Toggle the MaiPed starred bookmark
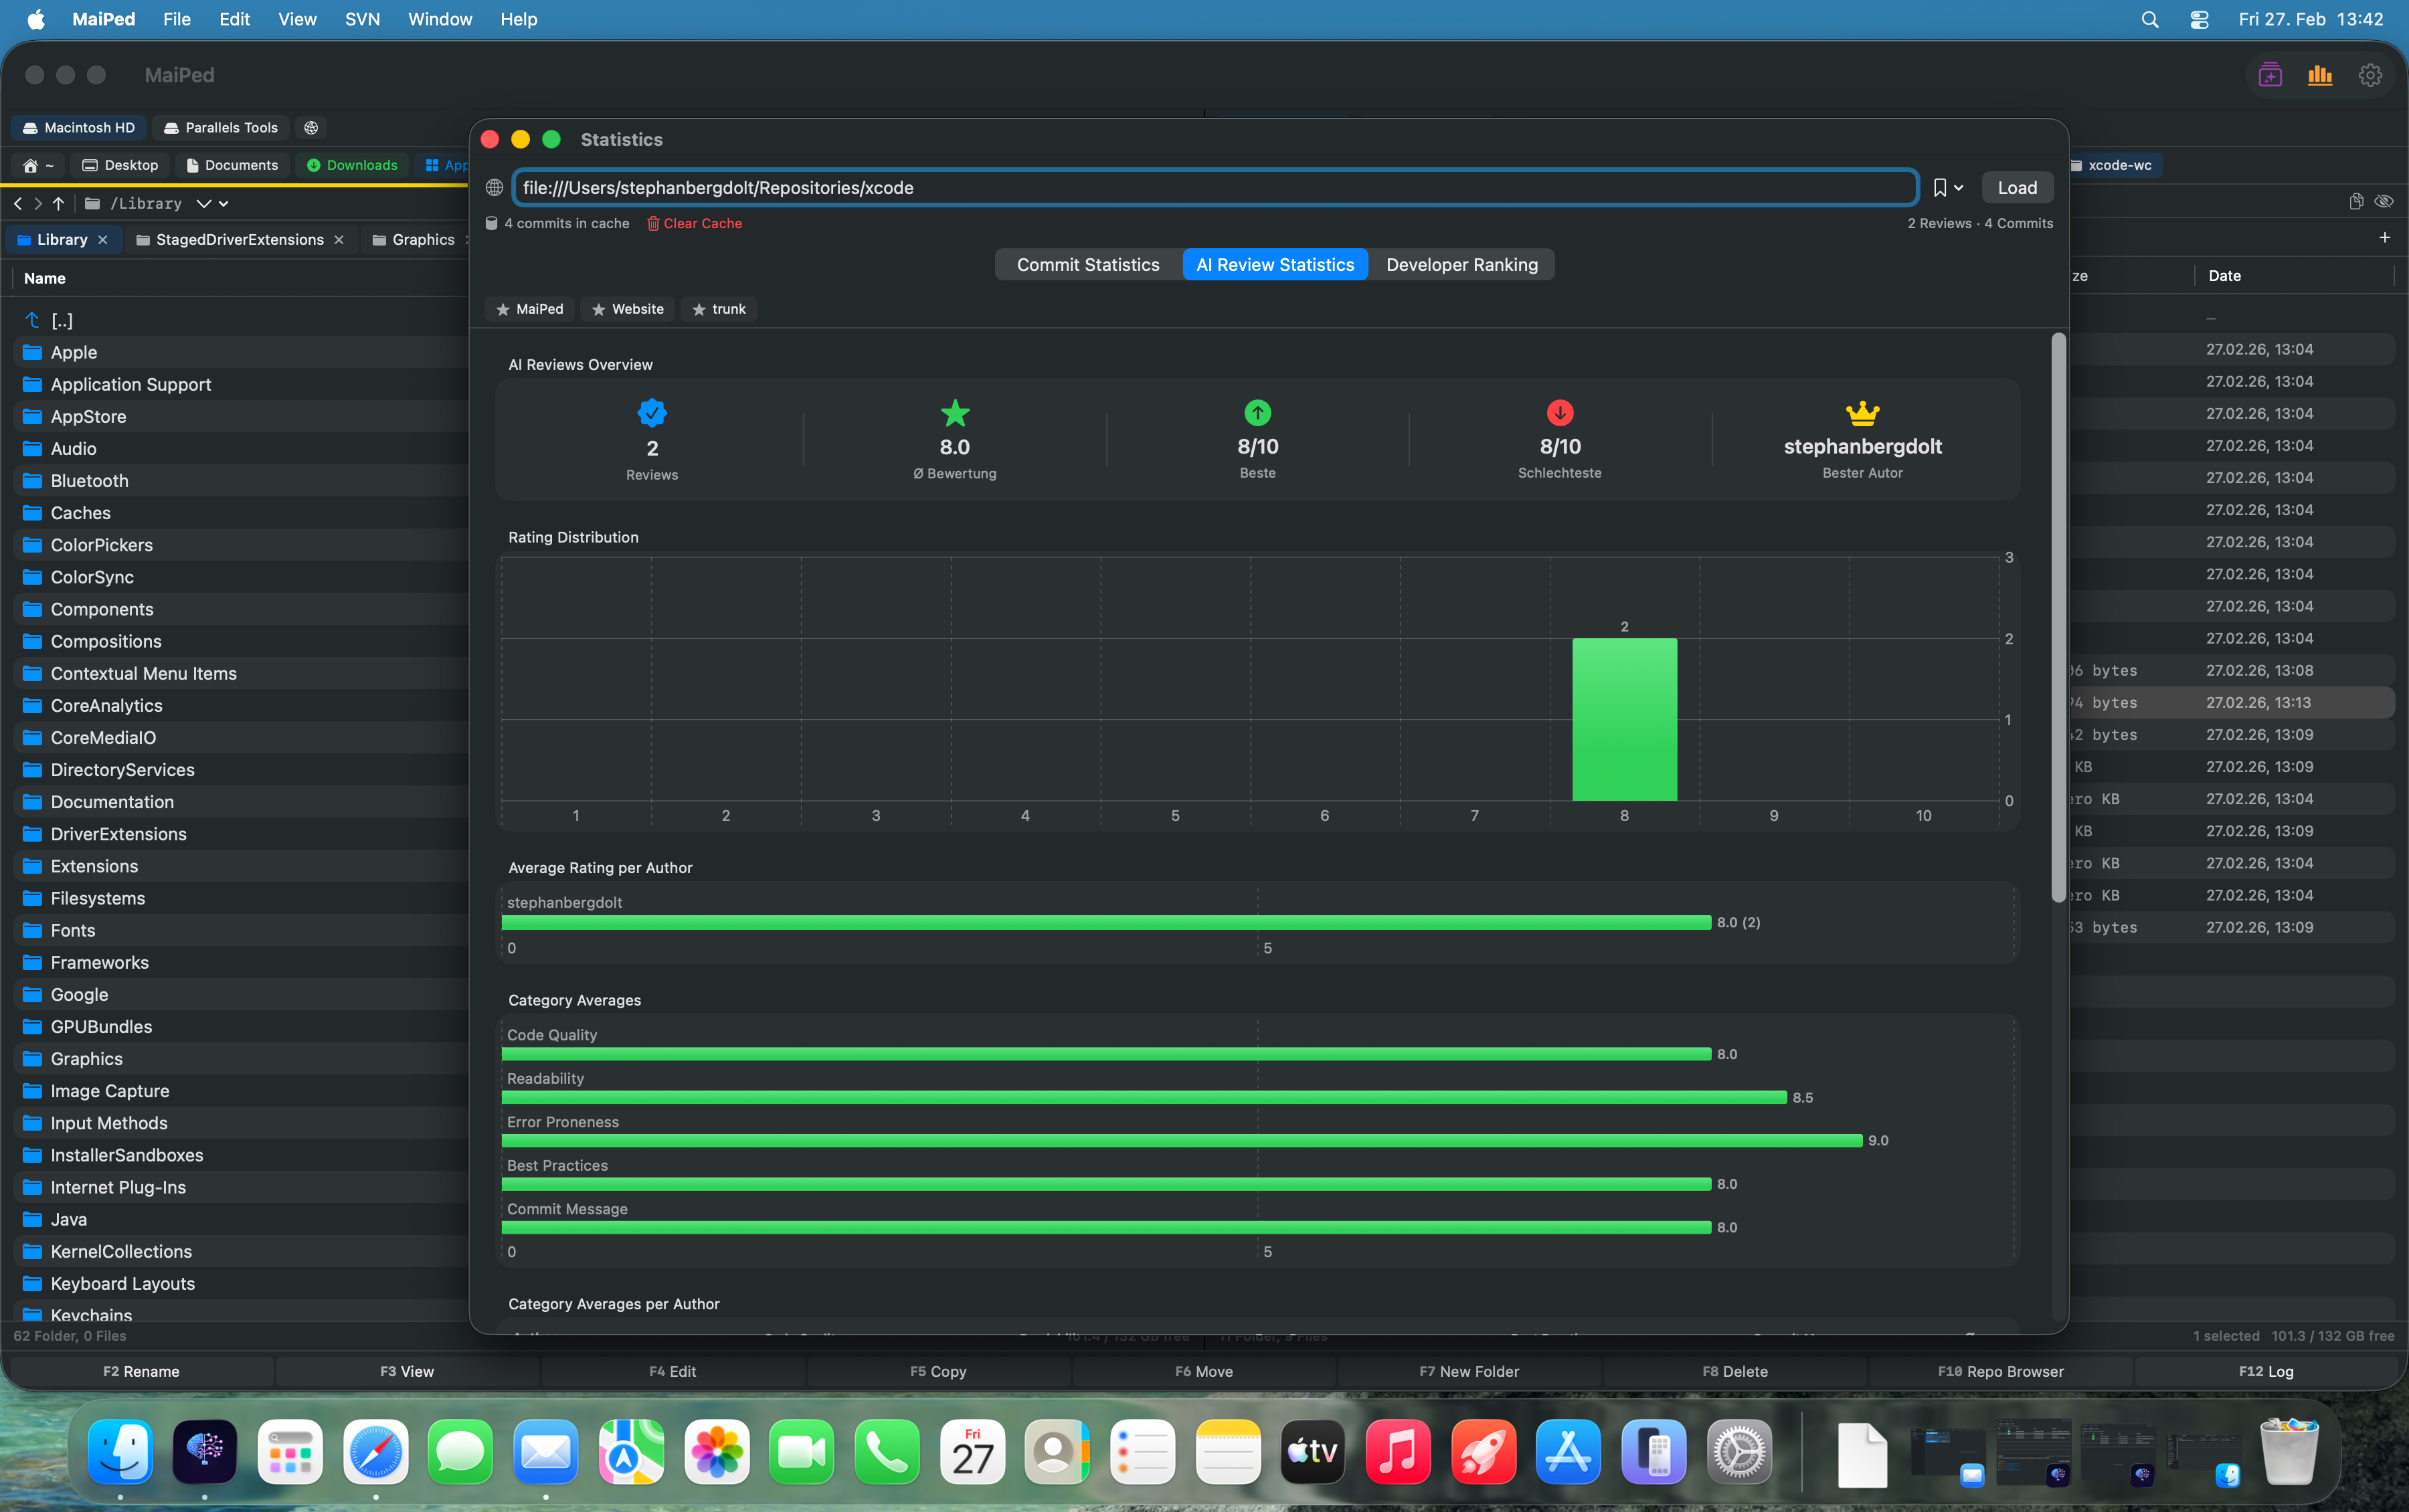This screenshot has width=2409, height=1512. 530,309
